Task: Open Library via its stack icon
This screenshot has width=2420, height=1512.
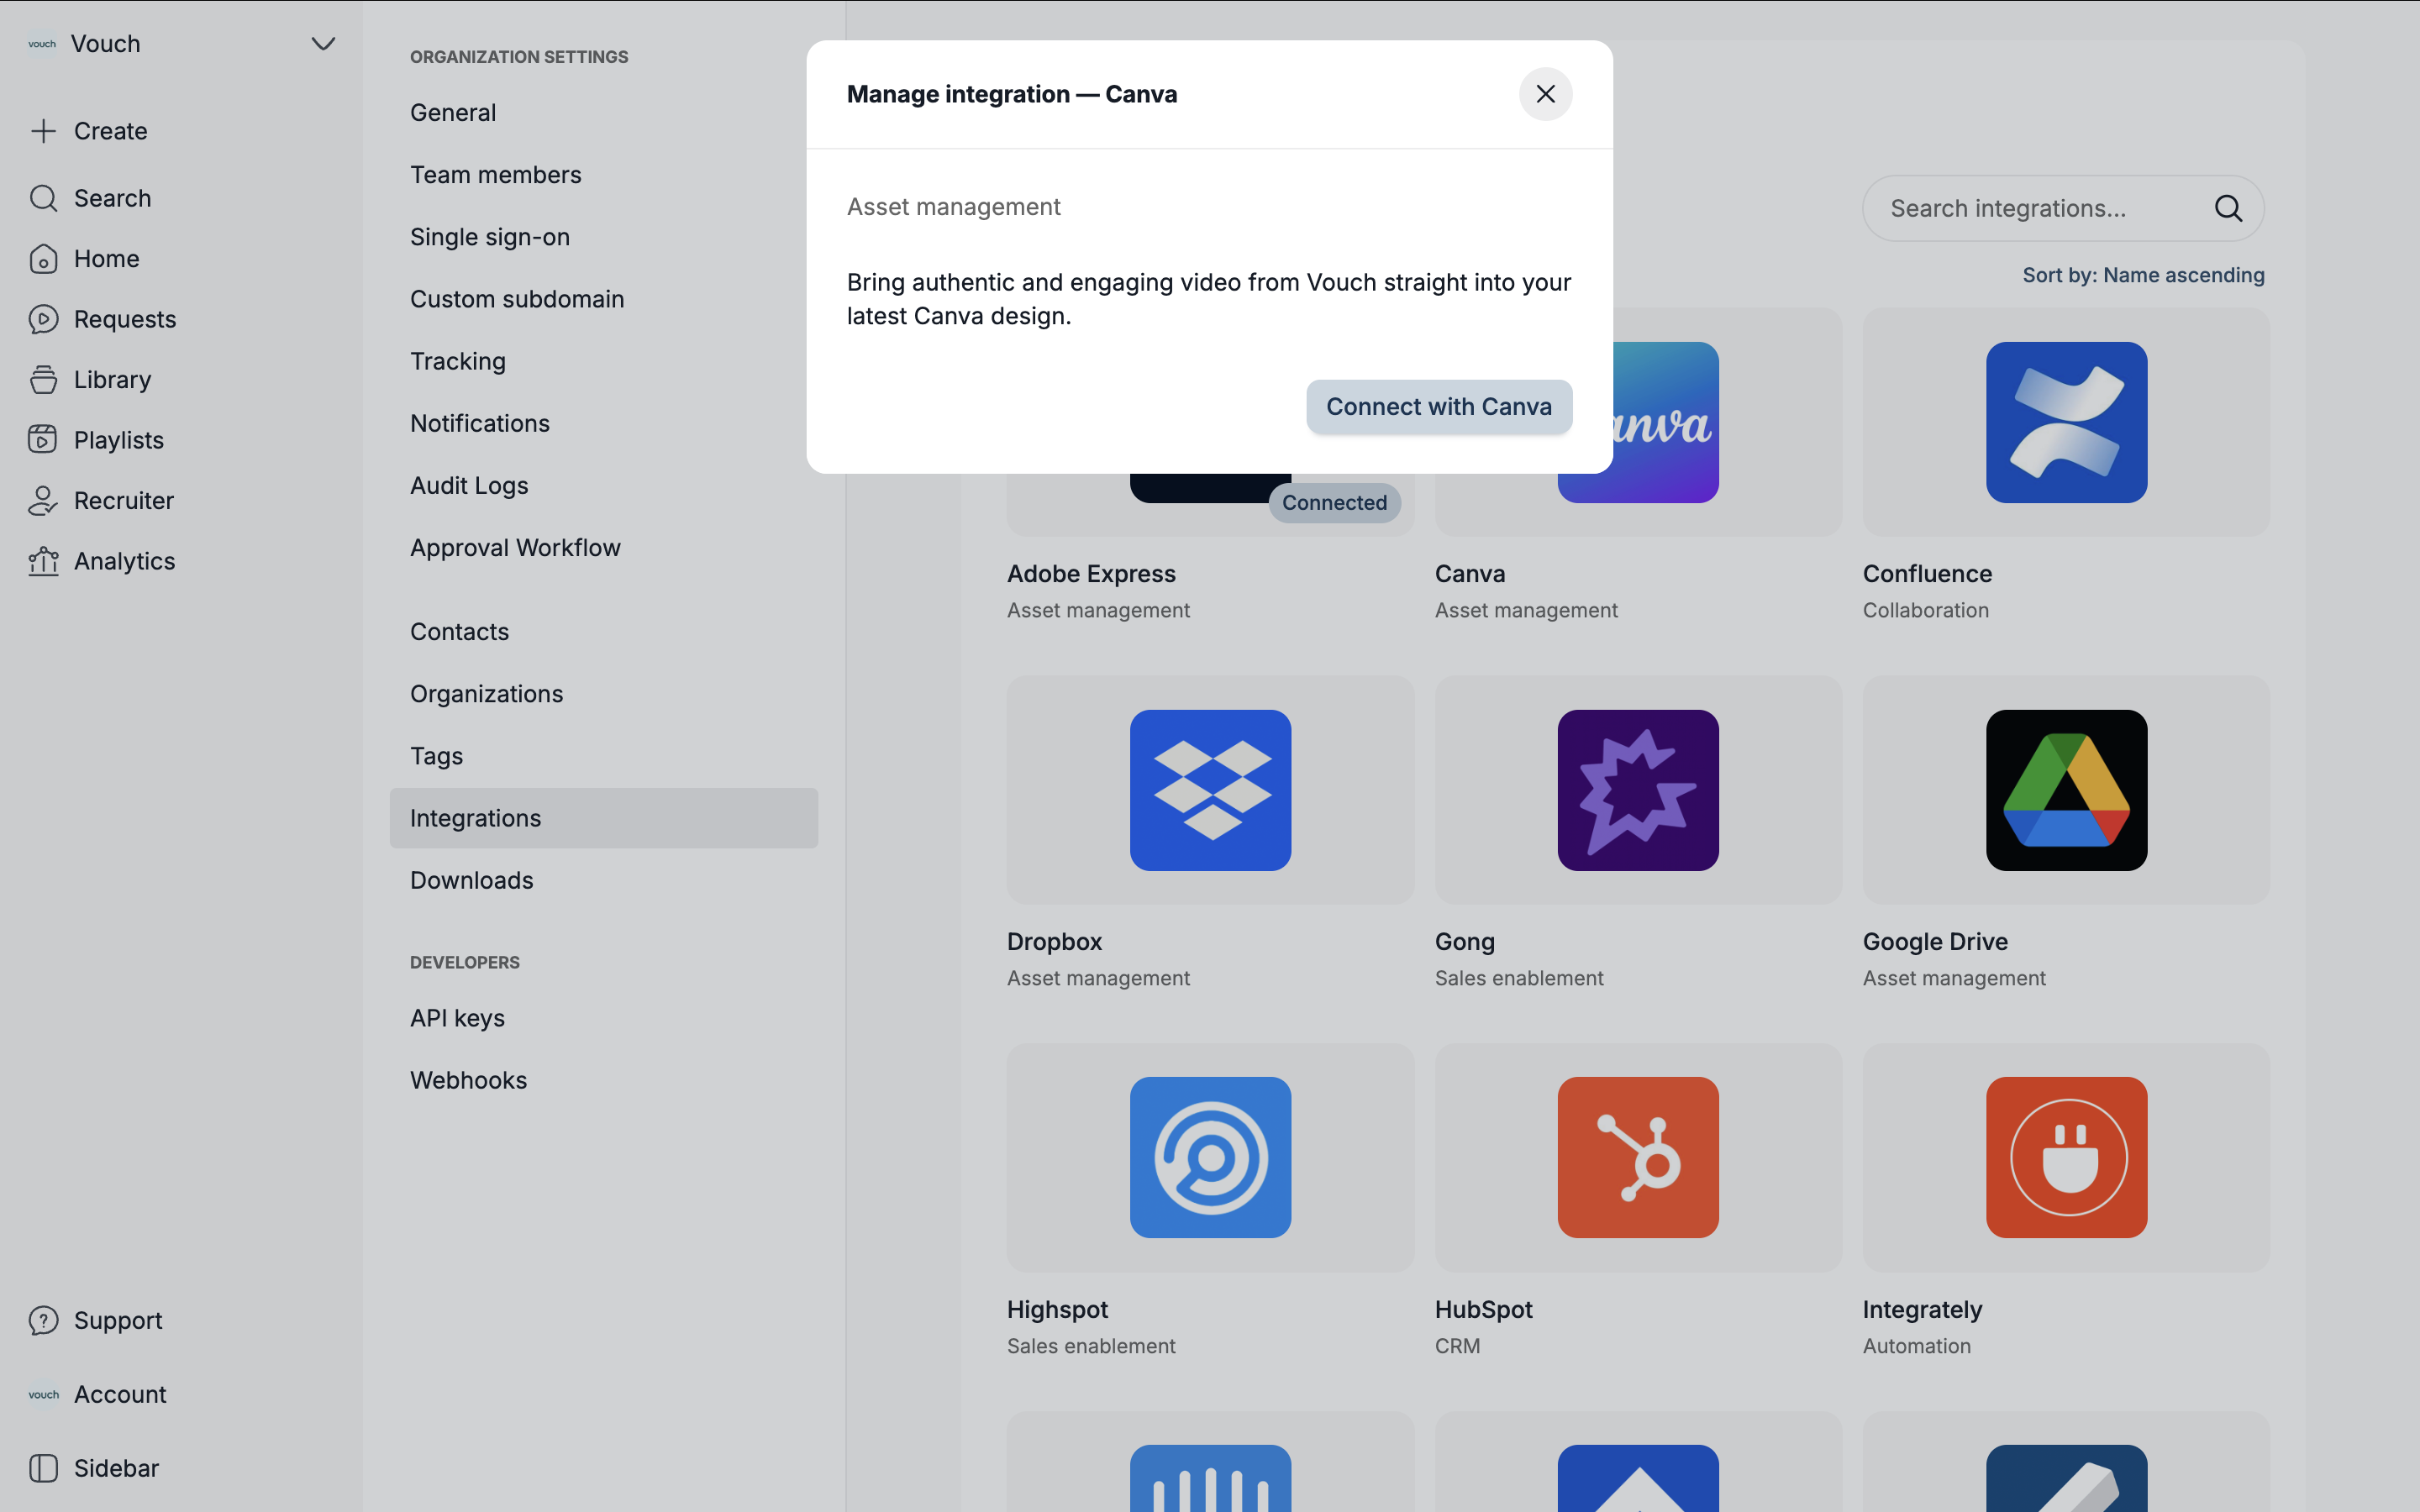Action: click(43, 380)
